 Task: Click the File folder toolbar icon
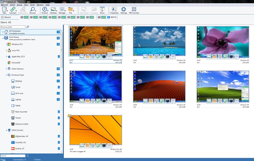[x=71, y=10]
